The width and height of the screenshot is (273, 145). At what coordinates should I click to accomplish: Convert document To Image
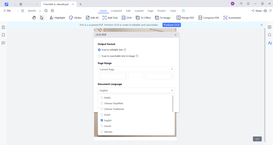click(163, 18)
